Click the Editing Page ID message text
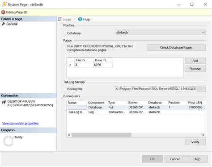212x167 pixels. [x=17, y=12]
